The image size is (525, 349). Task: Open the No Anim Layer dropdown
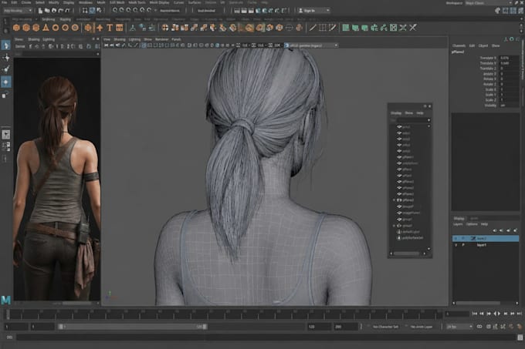(x=422, y=327)
